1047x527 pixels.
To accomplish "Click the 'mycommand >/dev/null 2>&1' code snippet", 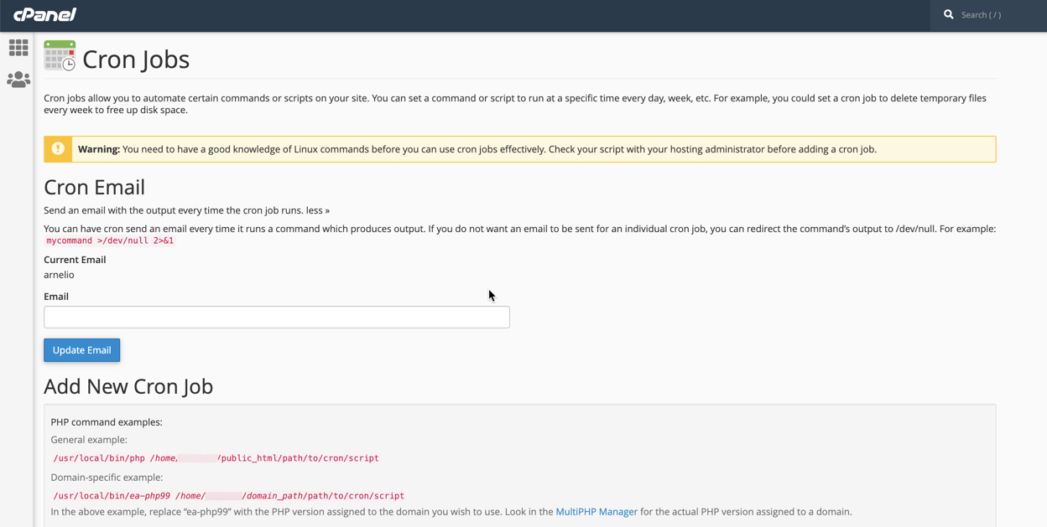I will tap(110, 240).
